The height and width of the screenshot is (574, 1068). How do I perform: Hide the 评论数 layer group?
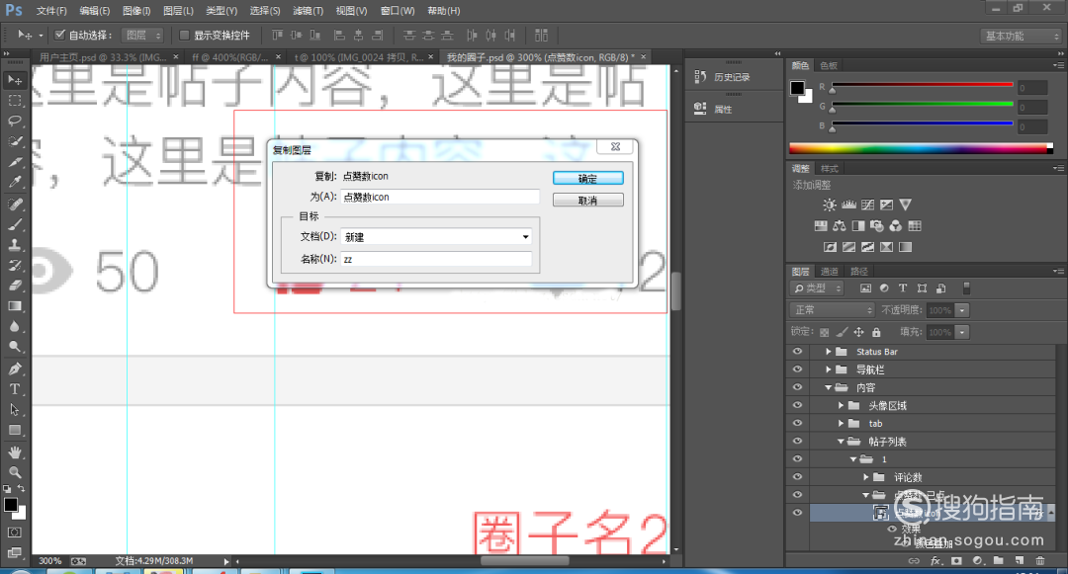tap(797, 477)
